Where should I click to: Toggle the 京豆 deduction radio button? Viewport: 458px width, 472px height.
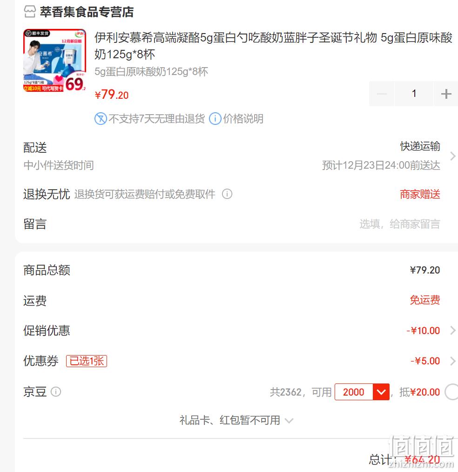(x=452, y=392)
